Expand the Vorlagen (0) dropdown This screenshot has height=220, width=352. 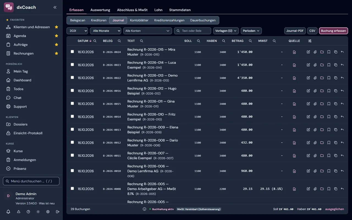tap(226, 31)
